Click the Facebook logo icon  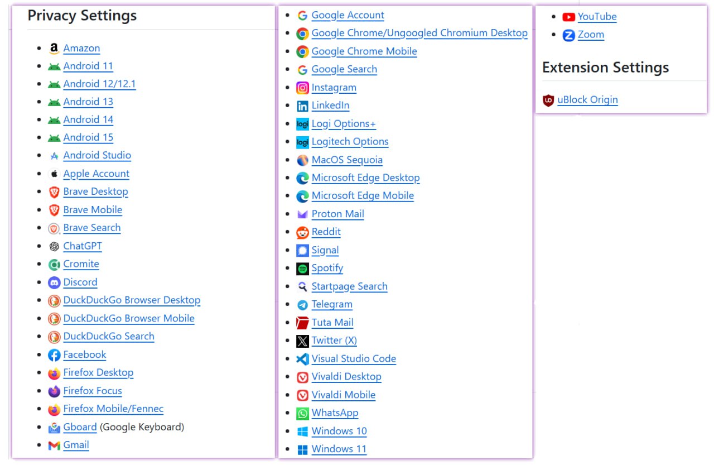pos(54,355)
